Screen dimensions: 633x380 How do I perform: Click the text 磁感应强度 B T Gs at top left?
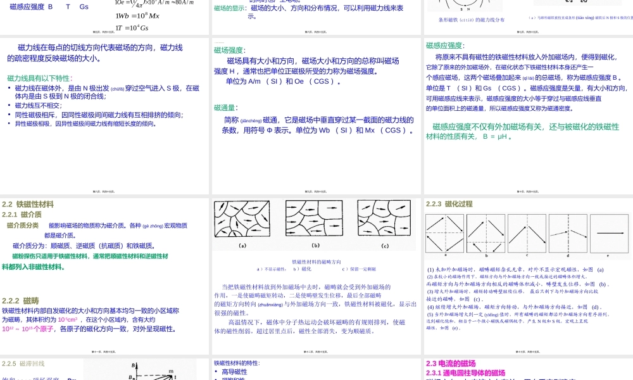pyautogui.click(x=49, y=6)
